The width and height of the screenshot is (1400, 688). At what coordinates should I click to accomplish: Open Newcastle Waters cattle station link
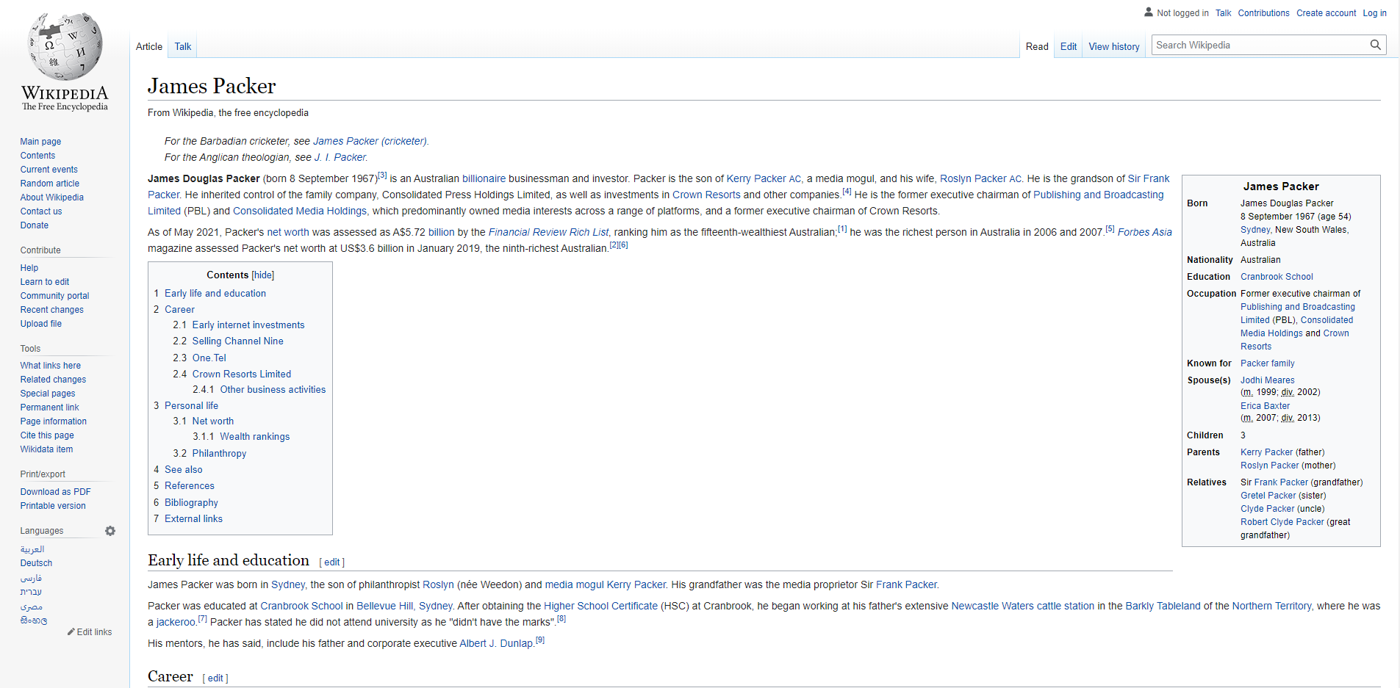coord(1022,606)
